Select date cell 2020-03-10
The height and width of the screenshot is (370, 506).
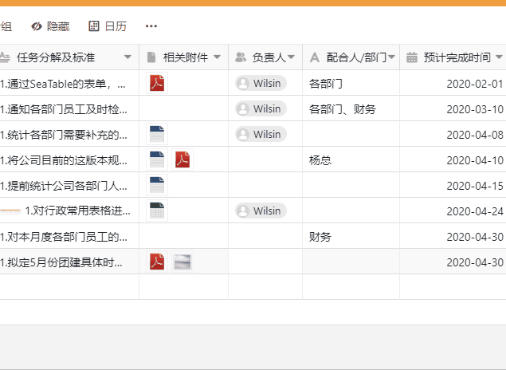pyautogui.click(x=453, y=108)
